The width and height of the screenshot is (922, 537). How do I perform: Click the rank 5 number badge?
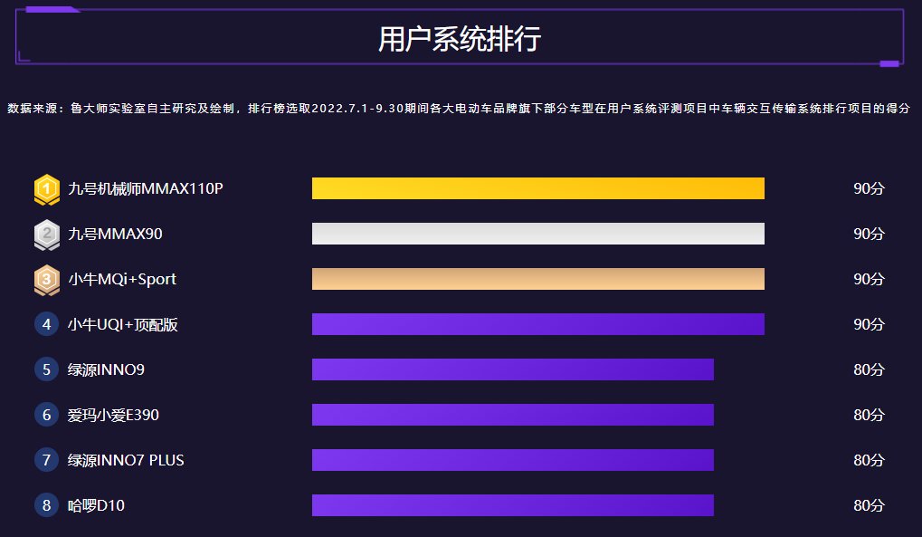(46, 369)
